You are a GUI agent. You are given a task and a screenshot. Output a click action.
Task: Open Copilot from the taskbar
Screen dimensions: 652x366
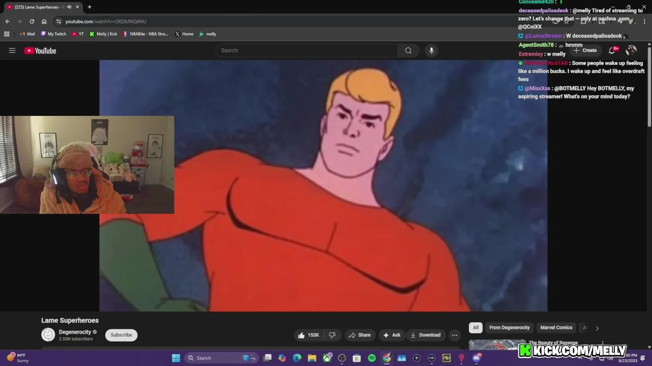282,358
